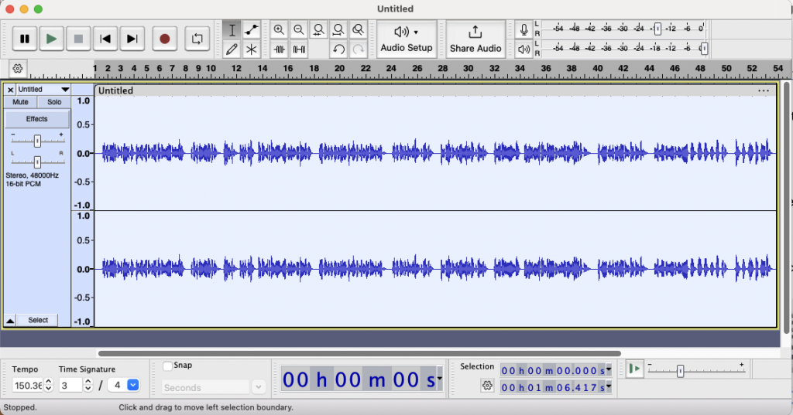This screenshot has width=793, height=415.
Task: Click the Share Audio button
Action: point(475,39)
